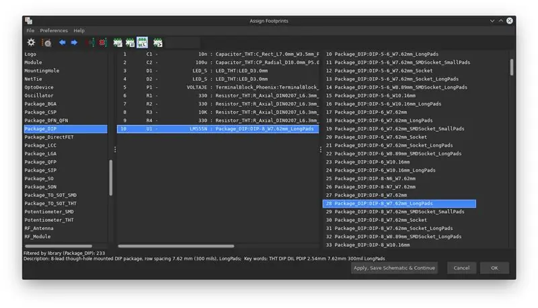Select the highlighted Package_DIP library
This screenshot has height=308, width=538.
65,128
